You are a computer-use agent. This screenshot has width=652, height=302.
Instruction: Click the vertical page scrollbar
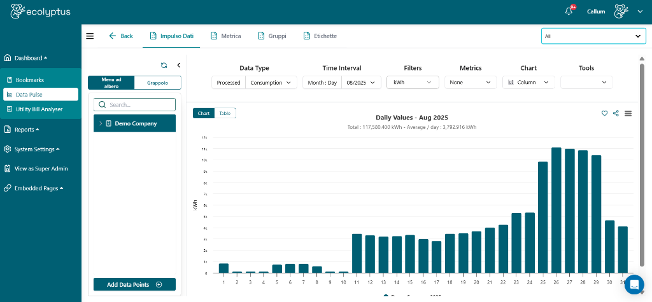641,165
